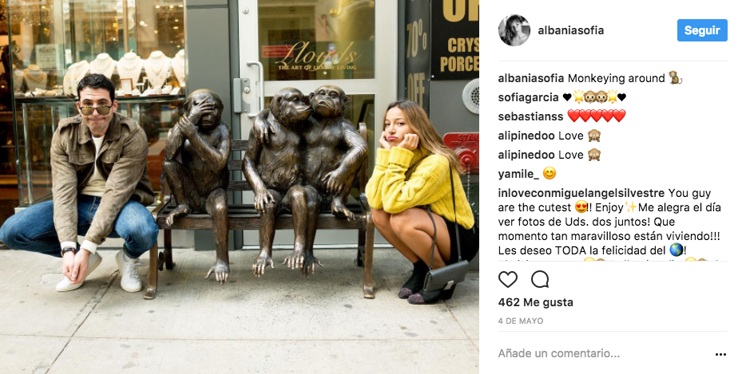This screenshot has height=374, width=746.
Task: Click the Lloyds store sign in photo
Action: [316, 57]
